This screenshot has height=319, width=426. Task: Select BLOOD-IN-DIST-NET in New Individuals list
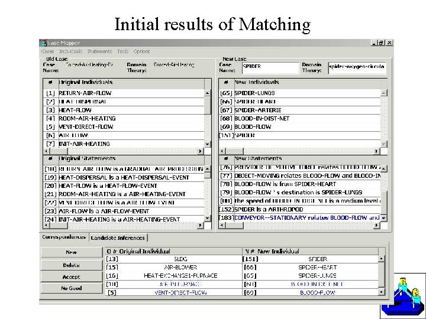(299, 119)
